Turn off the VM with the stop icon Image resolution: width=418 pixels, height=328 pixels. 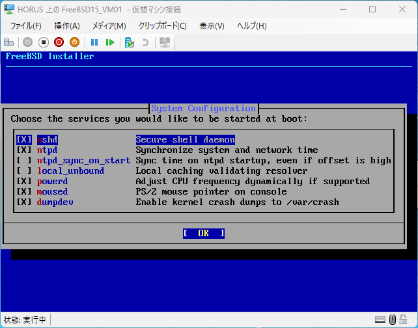(x=44, y=42)
